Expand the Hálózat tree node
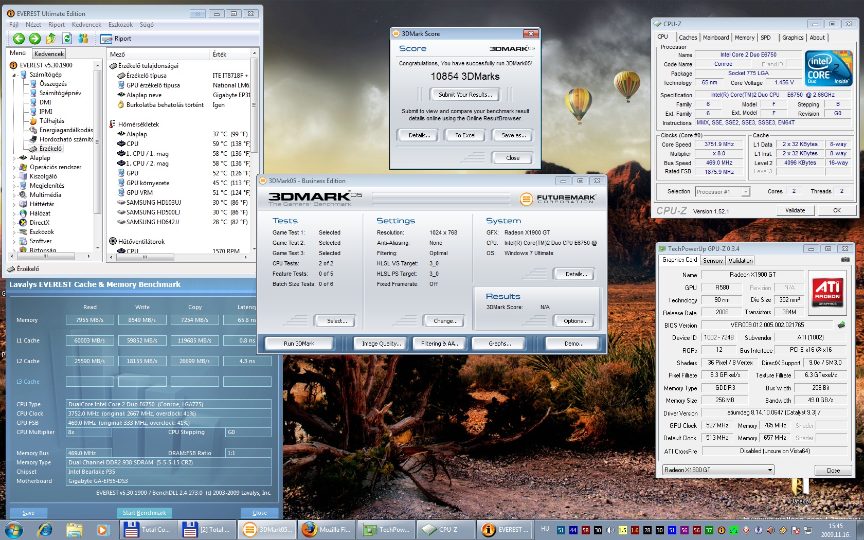The image size is (864, 540). coord(14,214)
